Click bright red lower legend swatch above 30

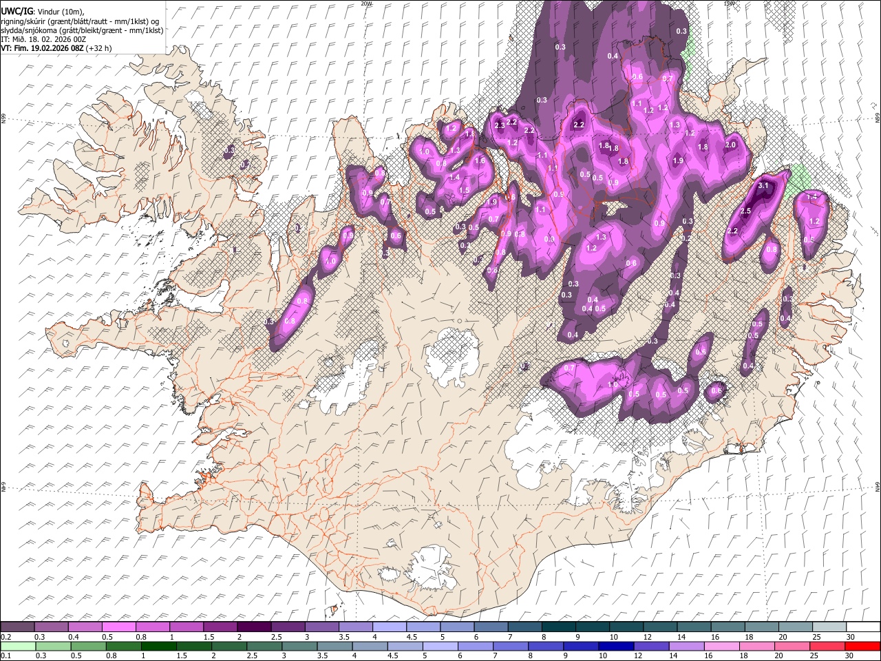click(x=863, y=646)
